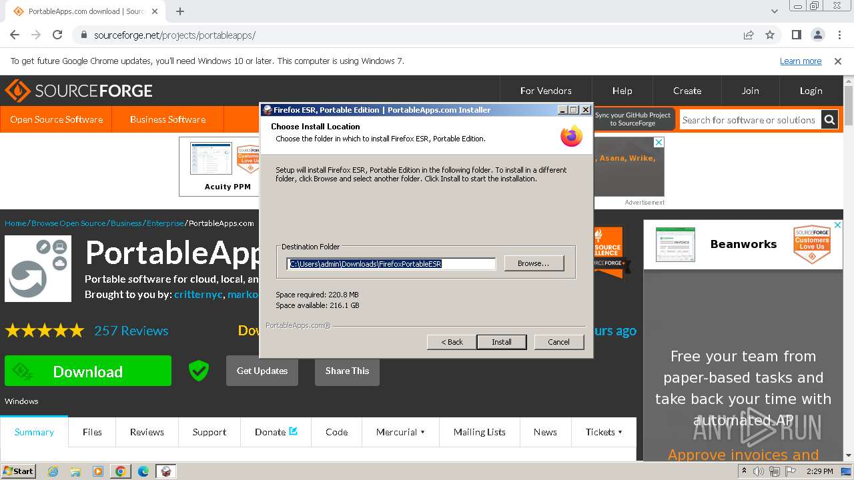854x480 pixels.
Task: Open the Support tab
Action: [209, 432]
